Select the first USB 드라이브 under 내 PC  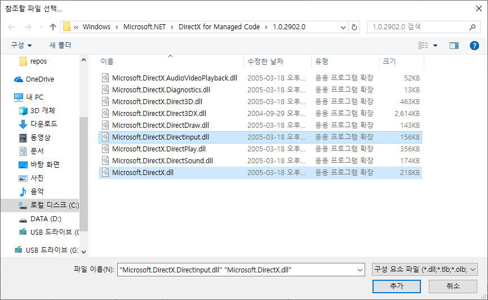(x=49, y=232)
